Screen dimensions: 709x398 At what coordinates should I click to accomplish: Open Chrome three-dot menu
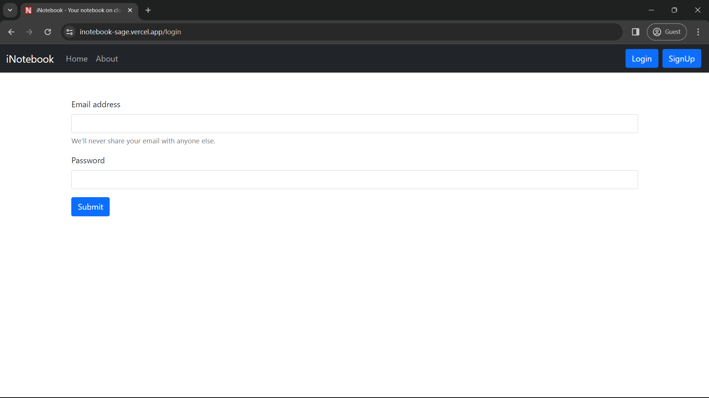pyautogui.click(x=698, y=32)
